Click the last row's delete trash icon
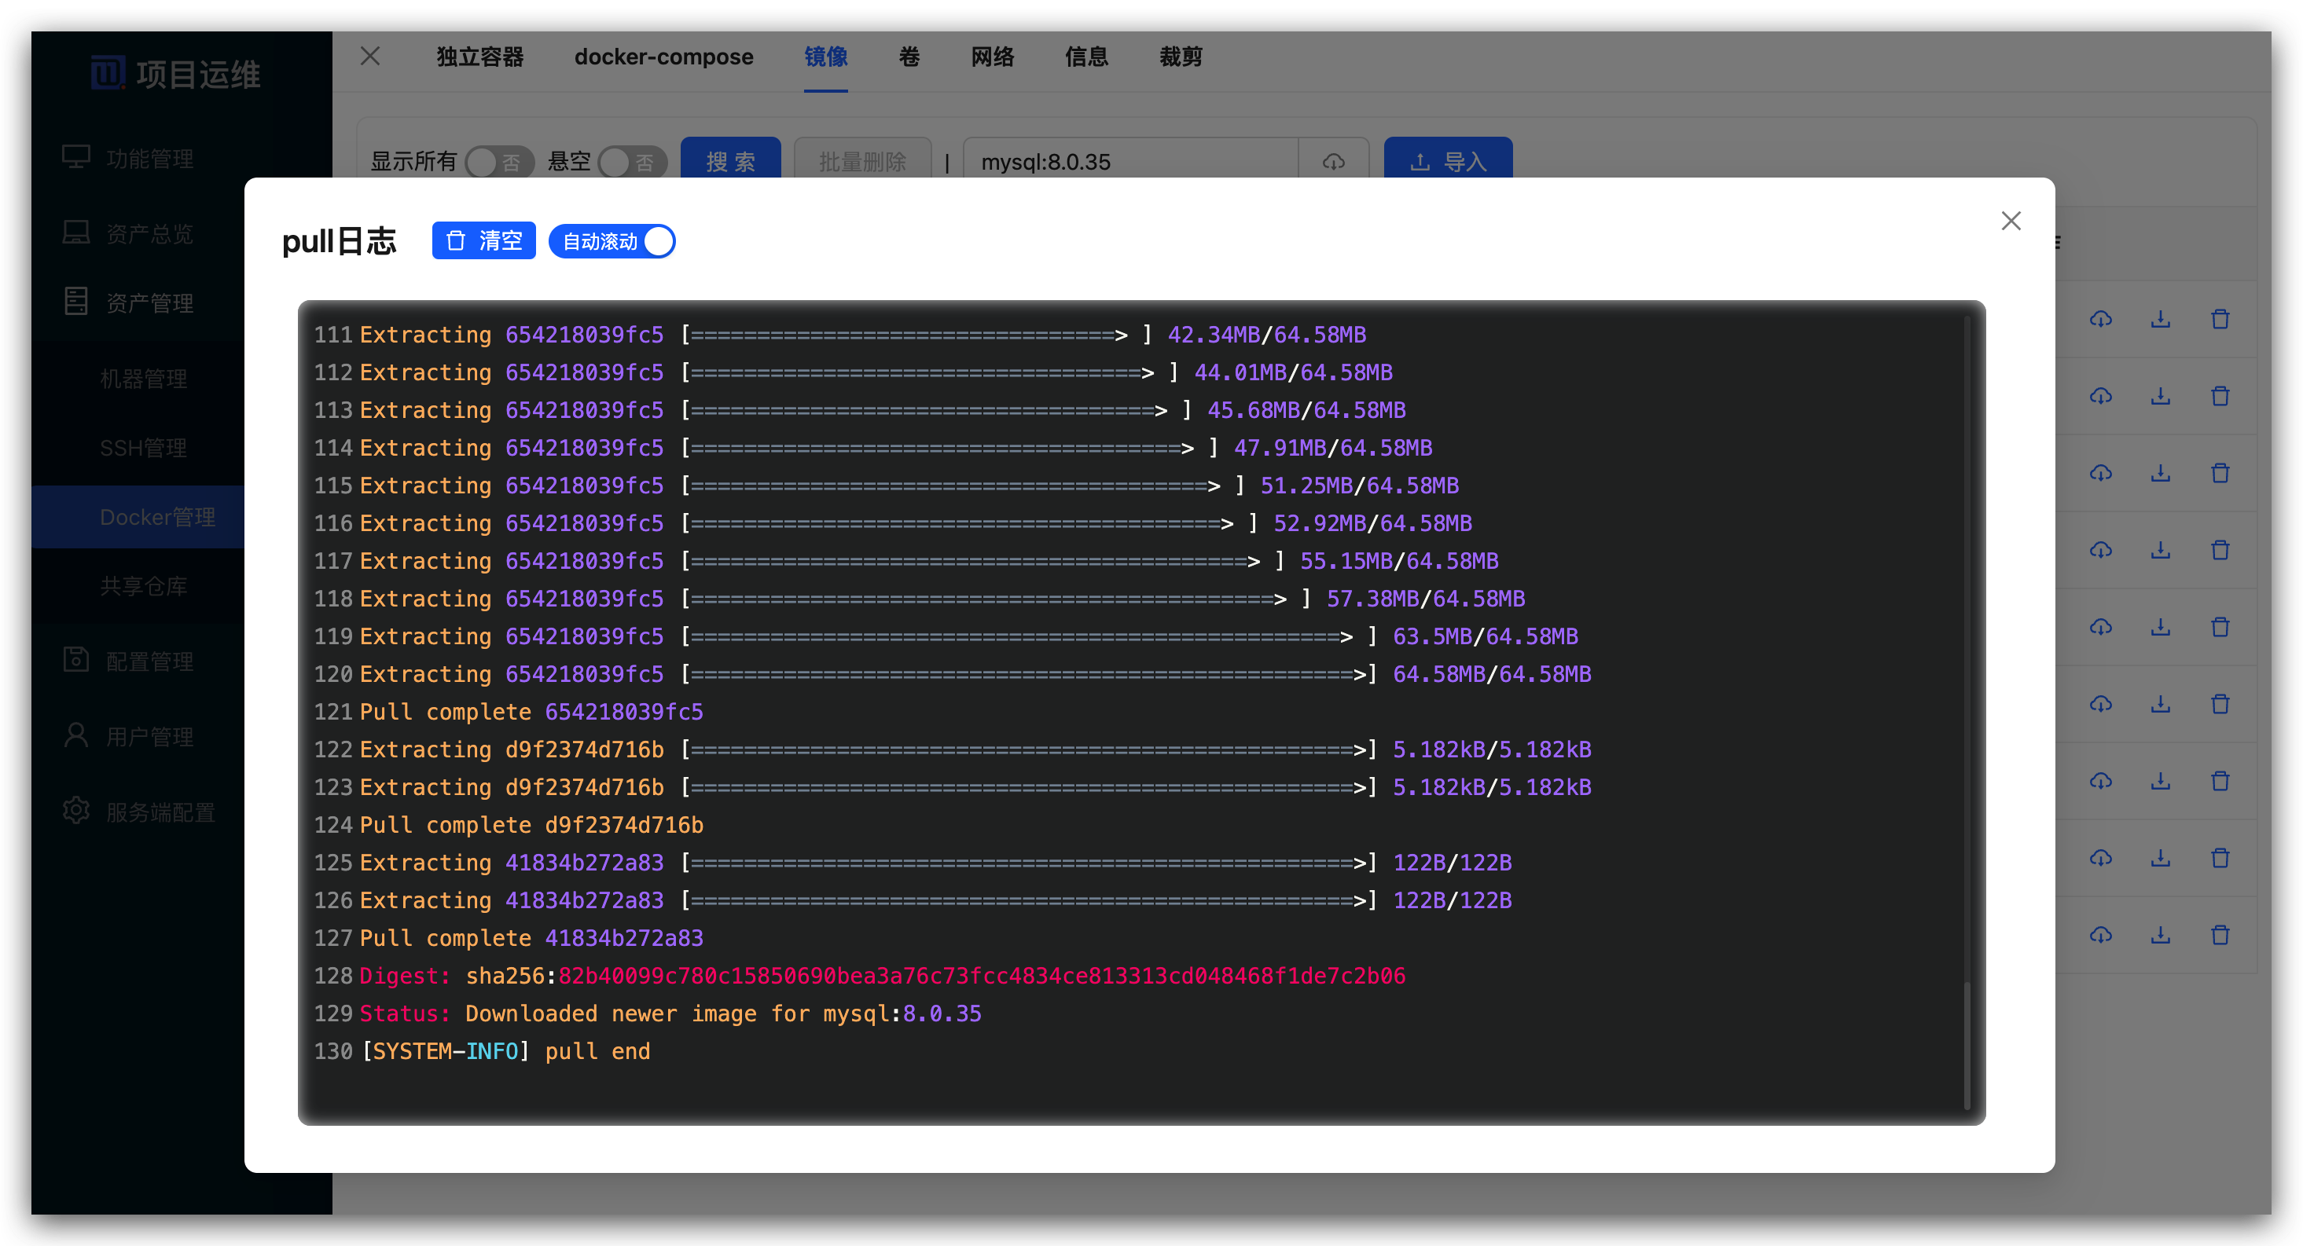 click(2220, 935)
